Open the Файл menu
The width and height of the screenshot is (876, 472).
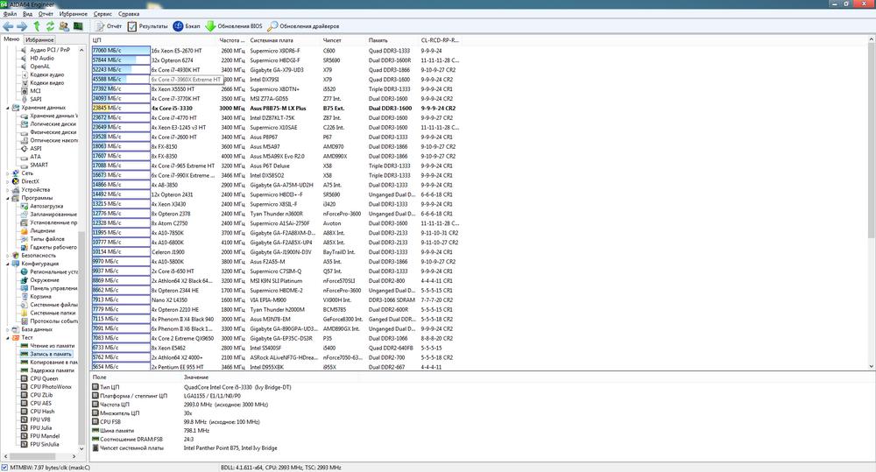click(x=10, y=14)
